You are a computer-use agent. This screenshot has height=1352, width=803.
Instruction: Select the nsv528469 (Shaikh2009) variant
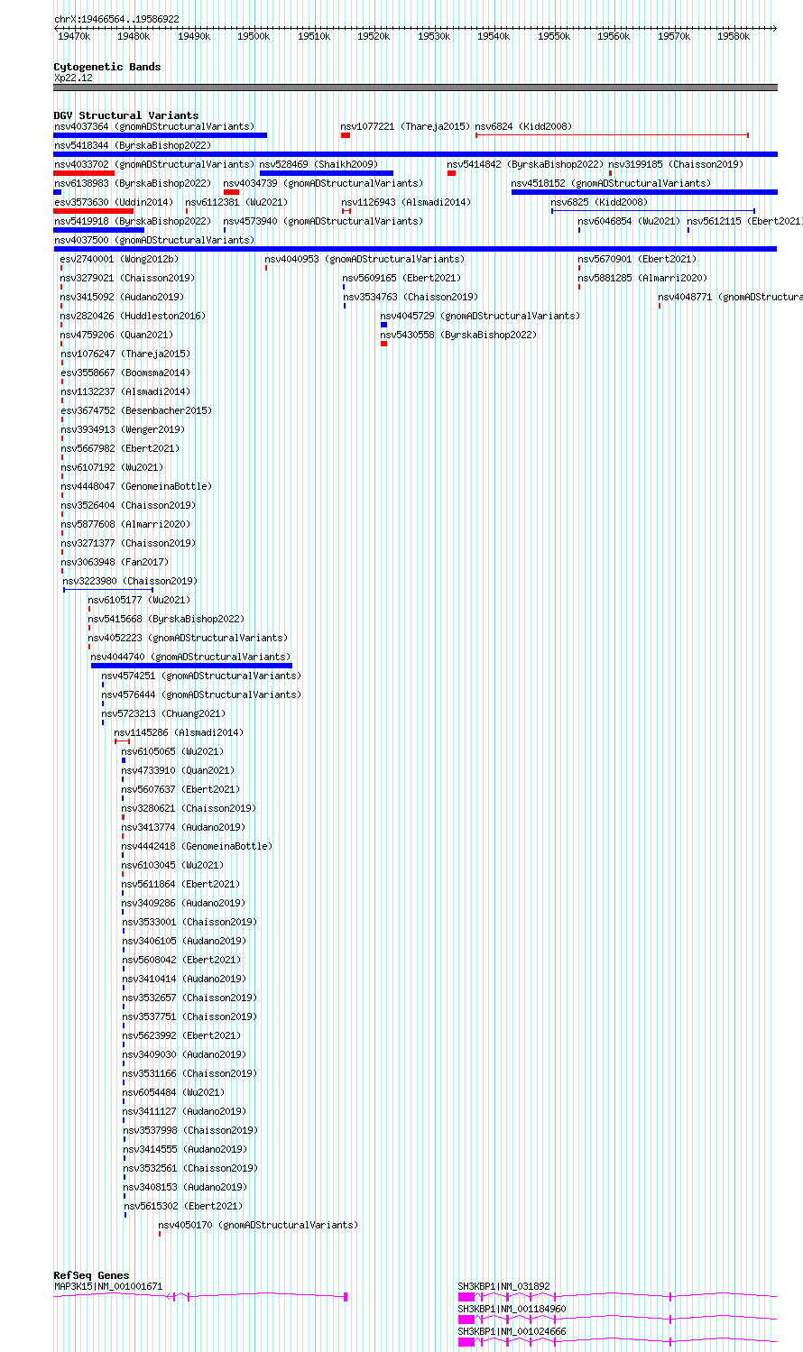point(319,165)
